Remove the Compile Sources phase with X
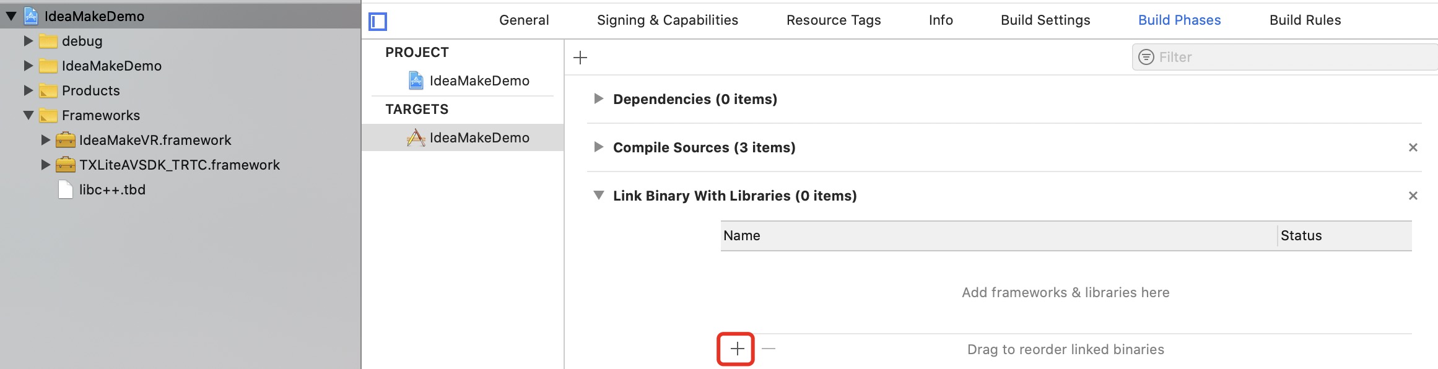 coord(1413,147)
